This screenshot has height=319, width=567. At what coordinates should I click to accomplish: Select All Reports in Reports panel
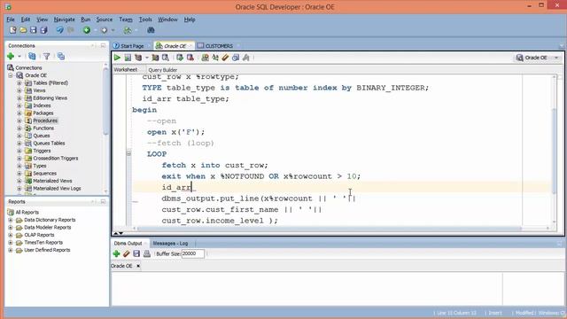pos(27,213)
